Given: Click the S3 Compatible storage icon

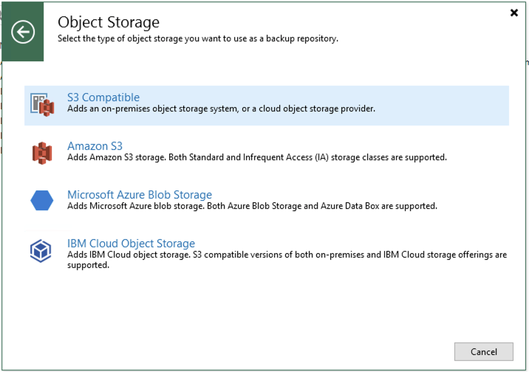Looking at the screenshot, I should click(42, 105).
